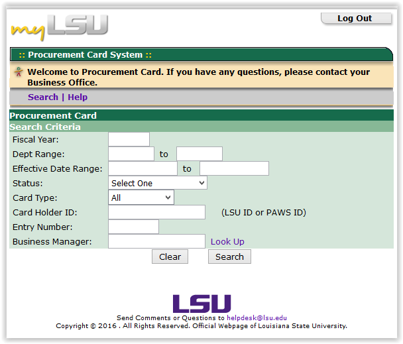Click the Entry Number field
The image size is (403, 344).
pos(134,227)
